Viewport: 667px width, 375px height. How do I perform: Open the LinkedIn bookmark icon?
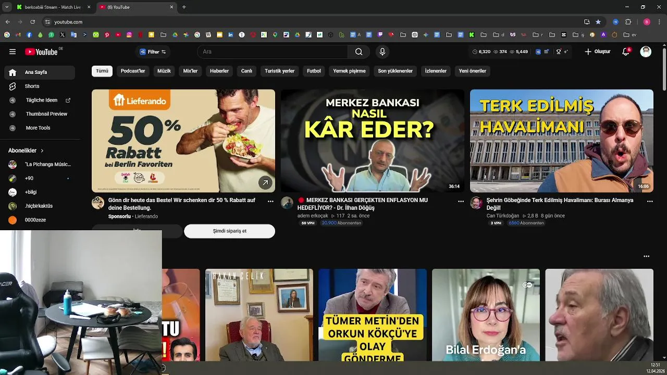pos(230,35)
